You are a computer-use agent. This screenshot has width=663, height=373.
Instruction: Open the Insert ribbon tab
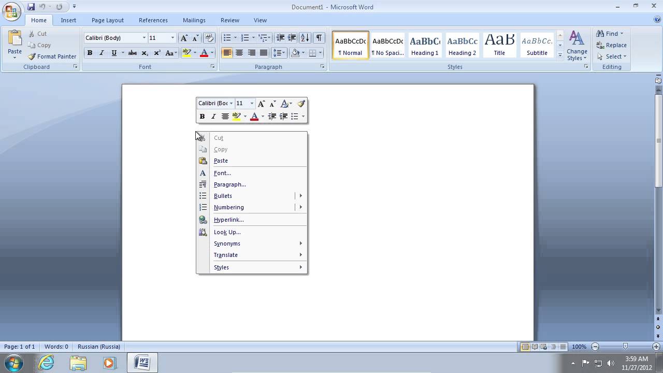click(68, 20)
